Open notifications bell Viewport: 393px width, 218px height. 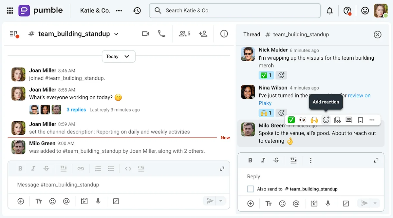(x=330, y=11)
